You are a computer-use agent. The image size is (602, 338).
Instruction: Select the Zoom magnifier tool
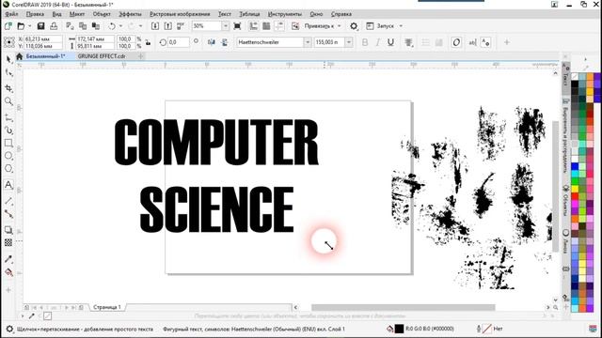click(8, 101)
